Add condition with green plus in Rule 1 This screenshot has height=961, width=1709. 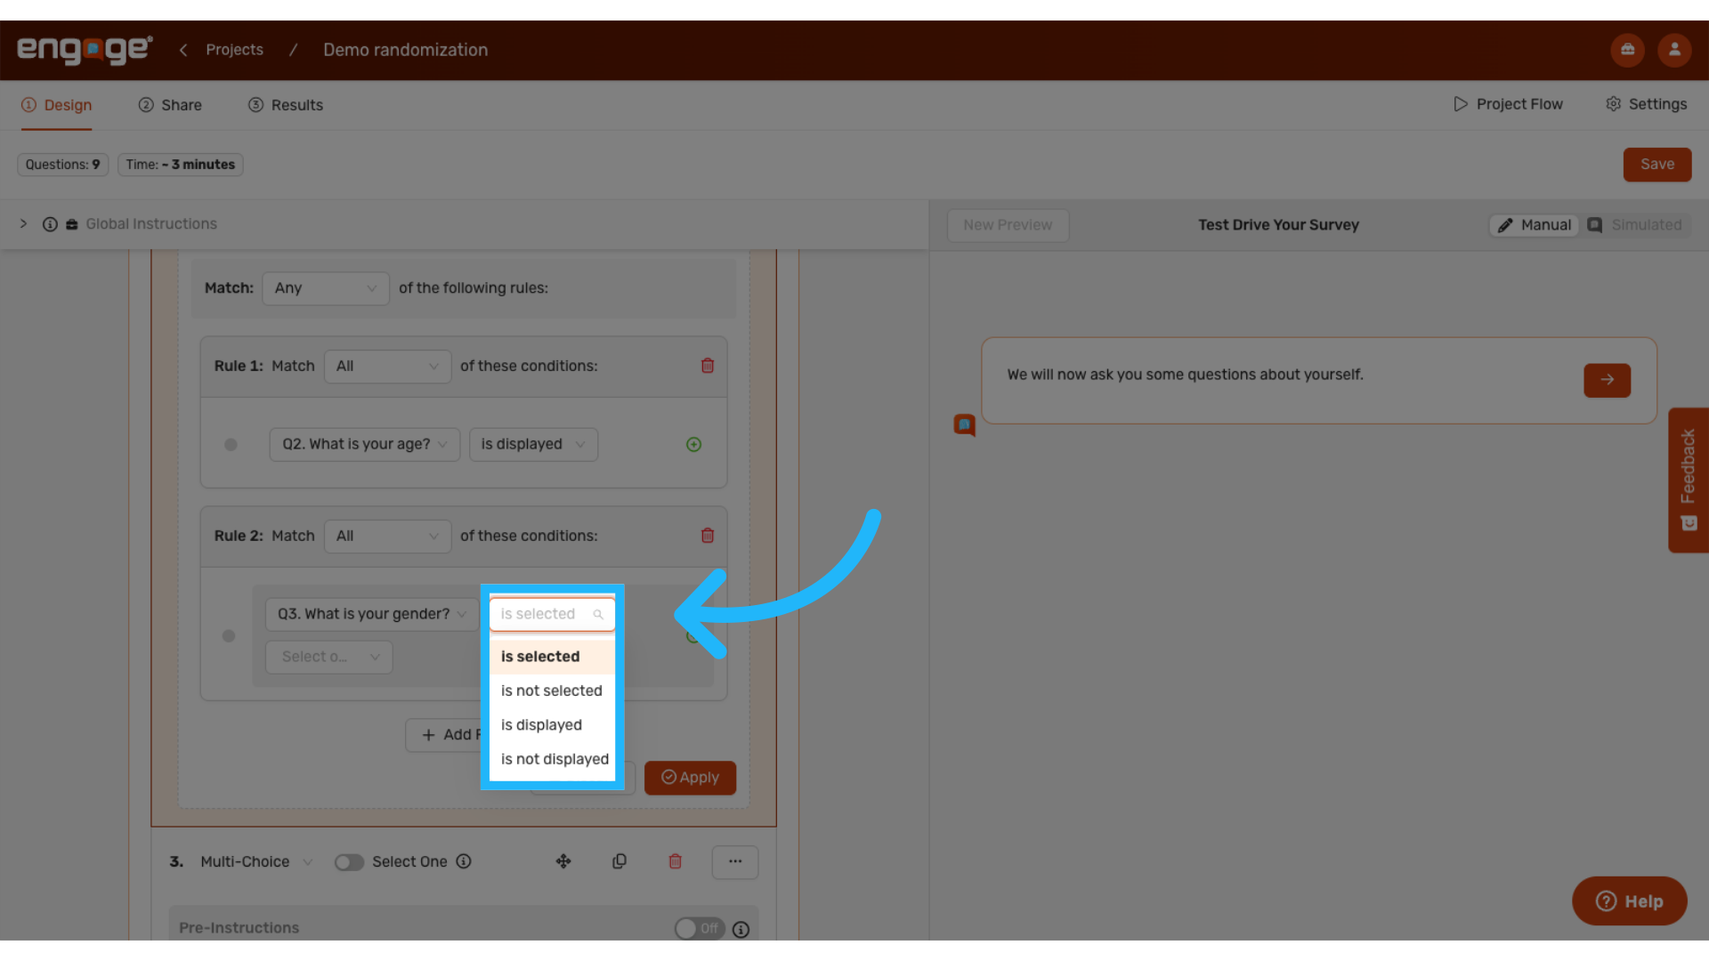(694, 444)
